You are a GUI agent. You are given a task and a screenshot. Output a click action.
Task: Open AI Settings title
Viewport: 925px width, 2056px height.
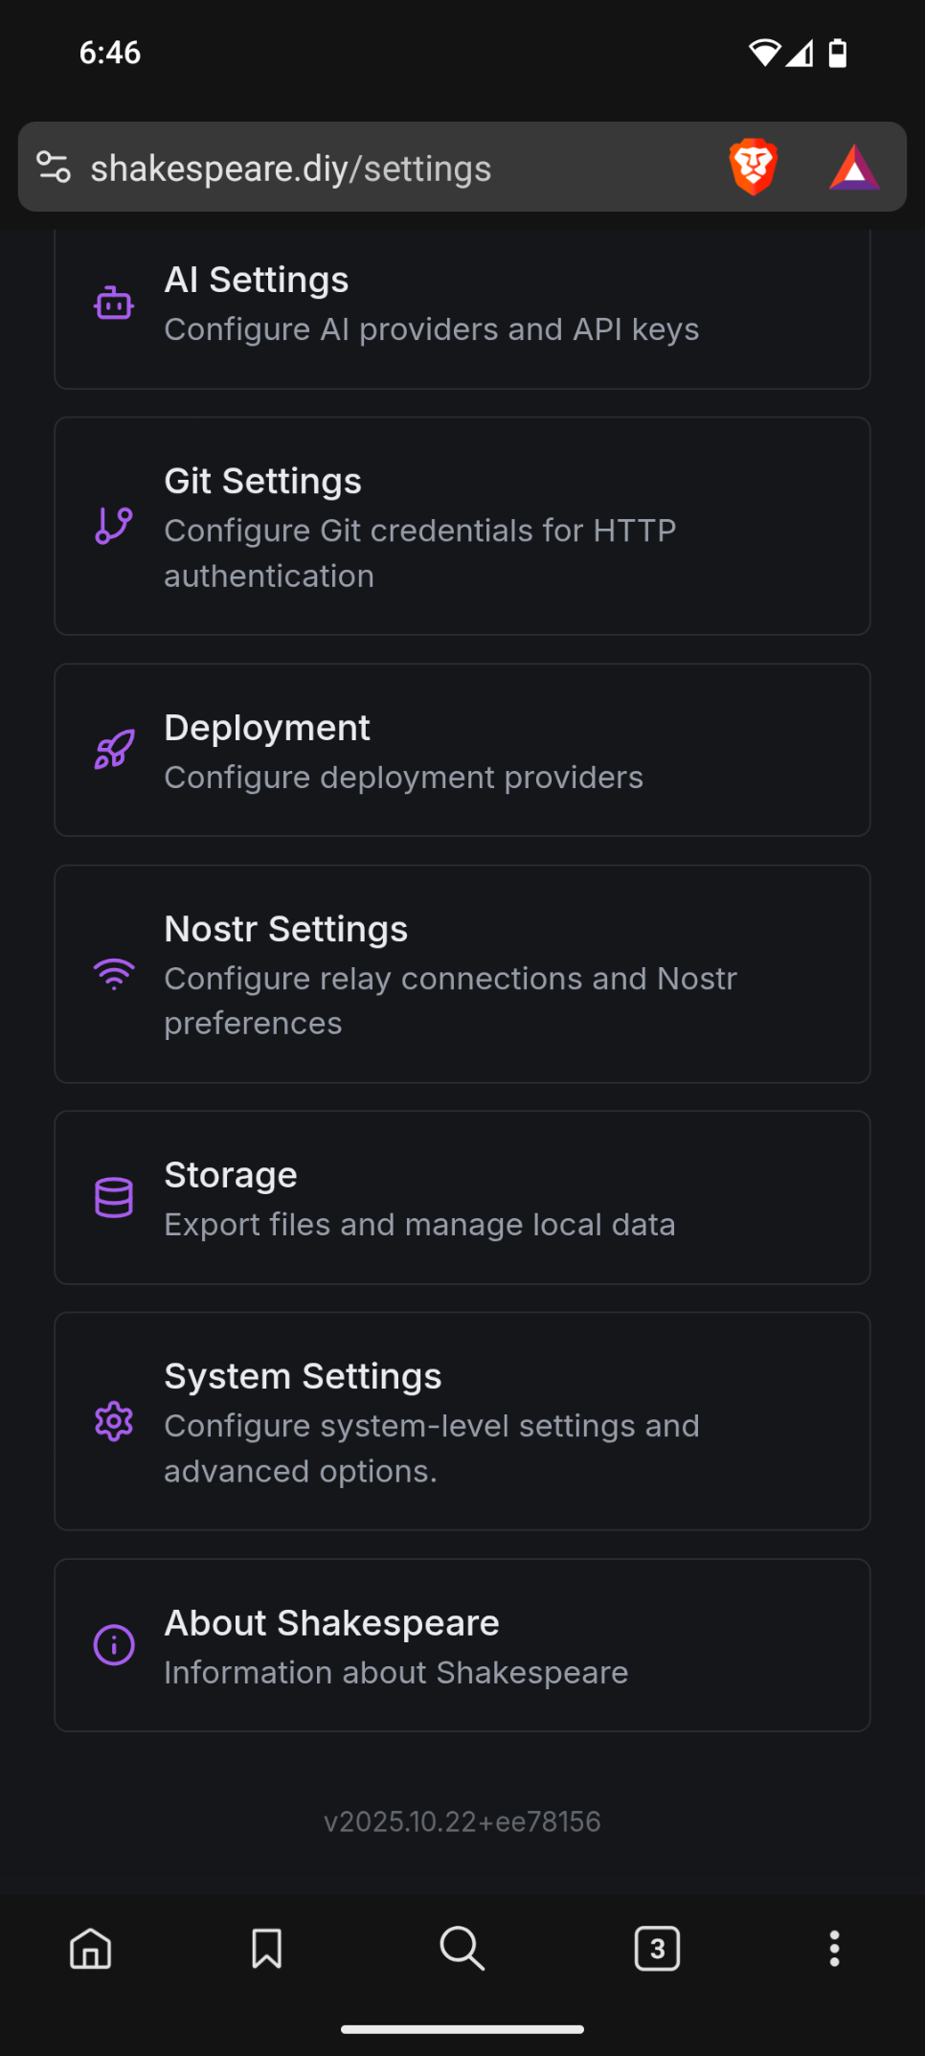(x=257, y=281)
